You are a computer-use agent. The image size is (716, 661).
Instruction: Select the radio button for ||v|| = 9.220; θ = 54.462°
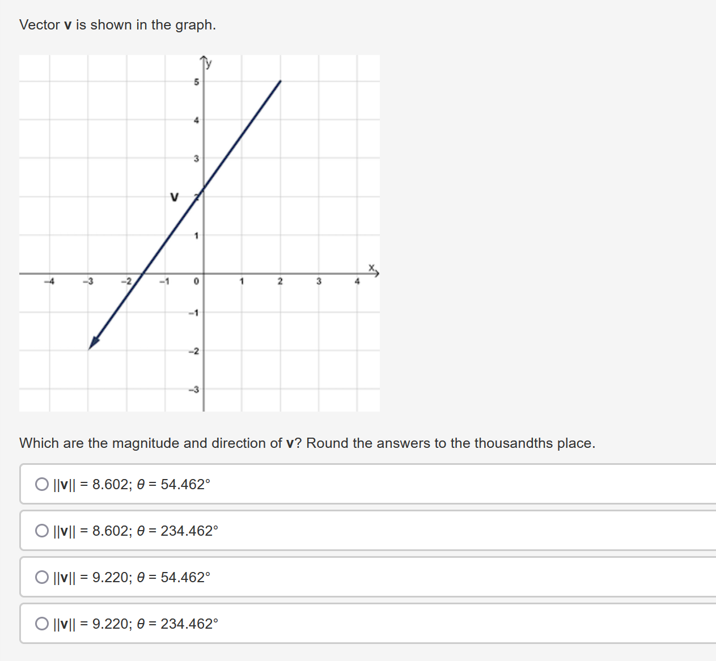pos(41,578)
